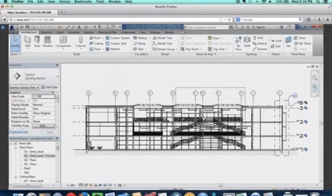332x196 pixels.
Task: Collapse the Floor Plans tree node
Action: pos(16,147)
